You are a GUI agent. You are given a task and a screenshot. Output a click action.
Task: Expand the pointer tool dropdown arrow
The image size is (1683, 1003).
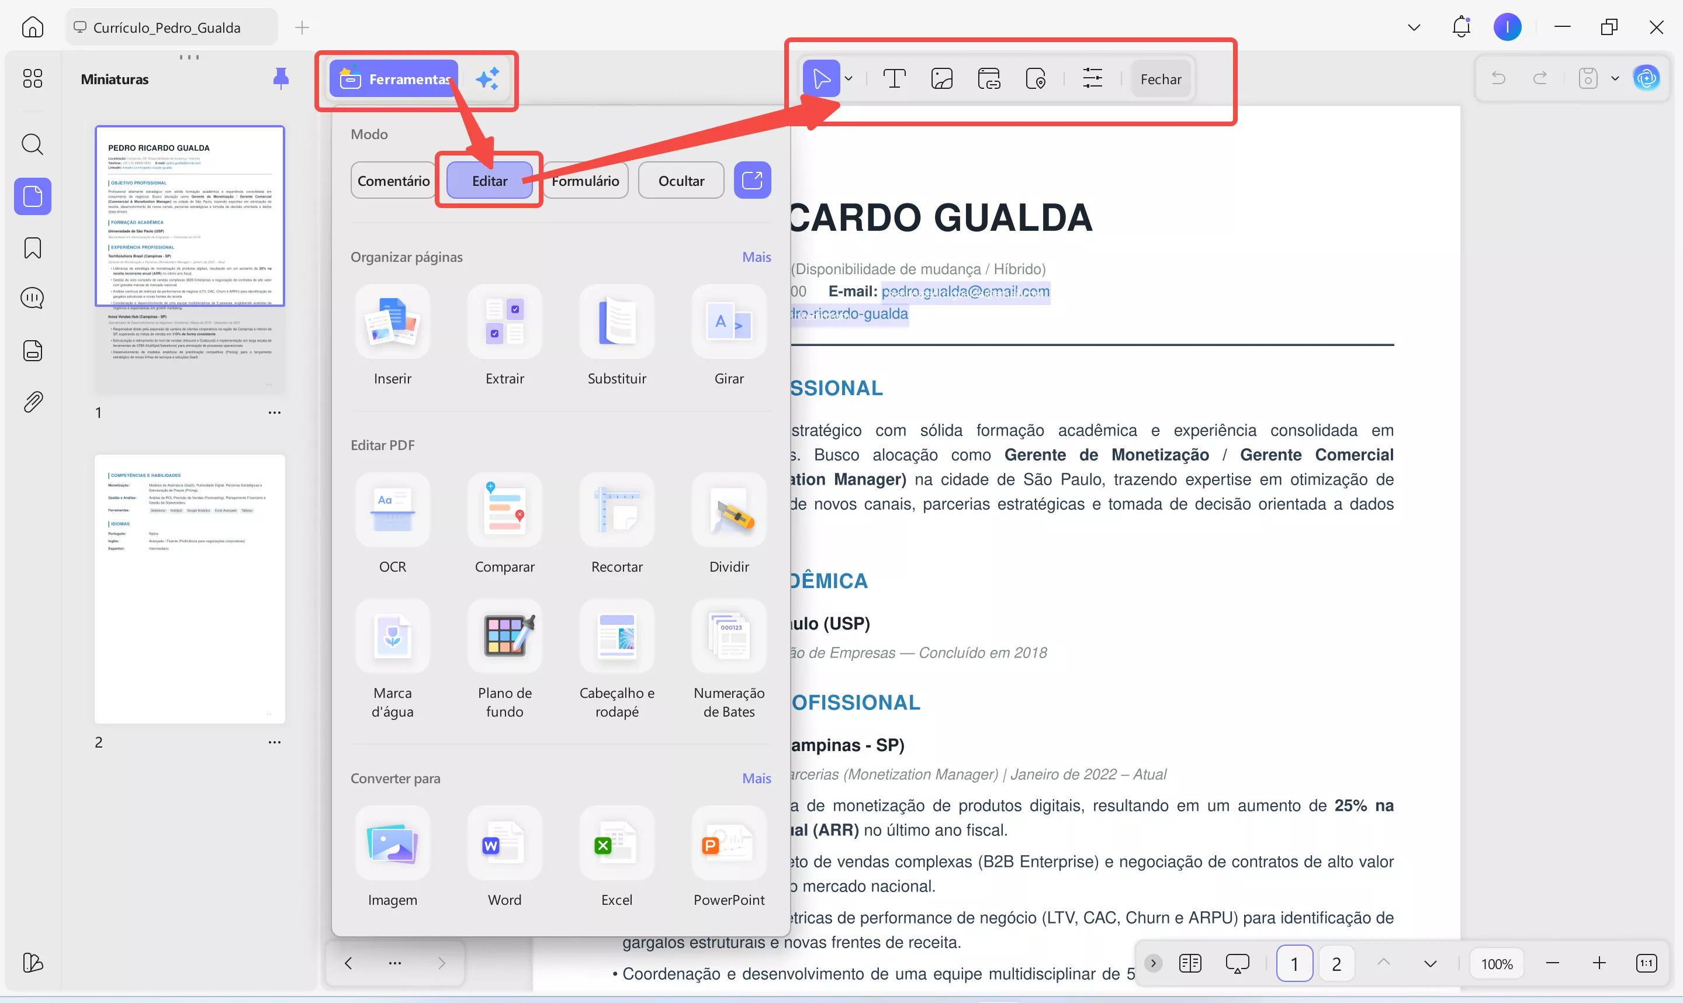pyautogui.click(x=849, y=79)
